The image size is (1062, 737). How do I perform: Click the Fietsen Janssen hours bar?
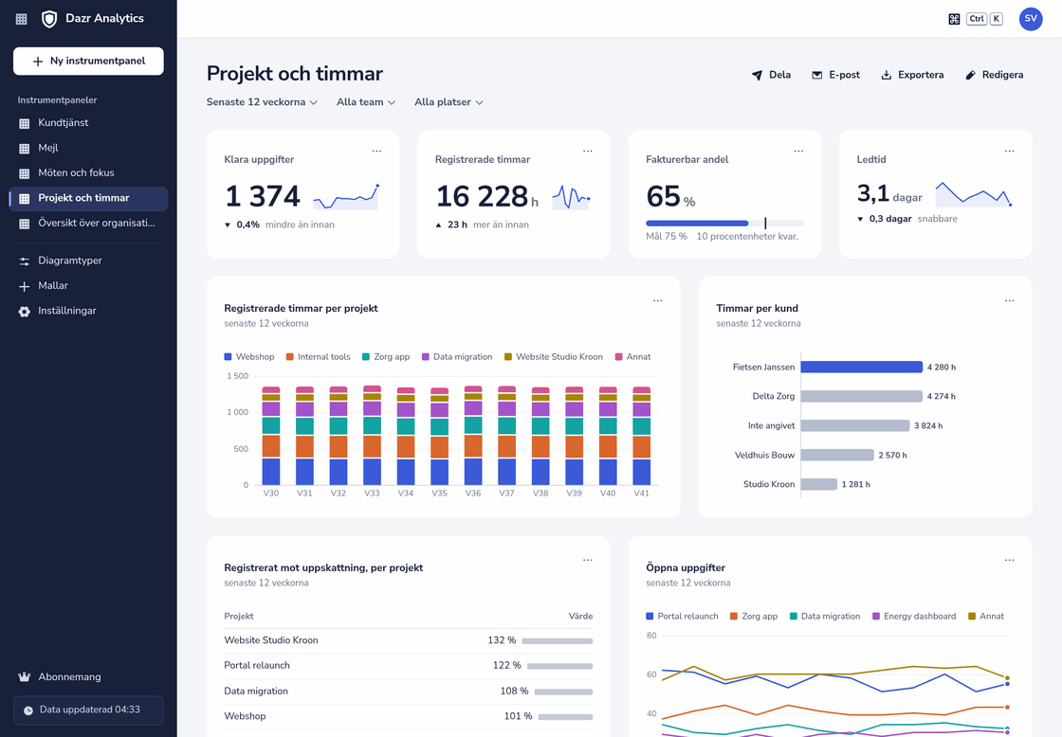862,367
